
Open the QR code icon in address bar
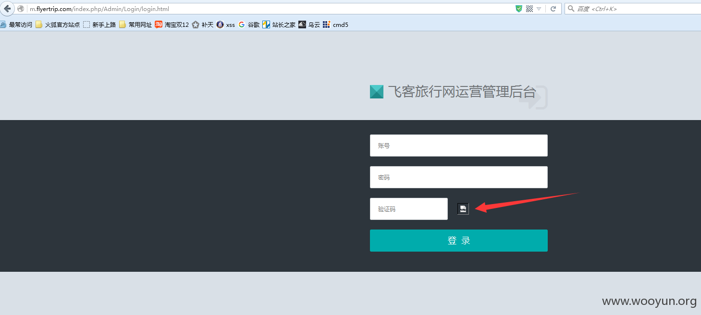tap(529, 9)
